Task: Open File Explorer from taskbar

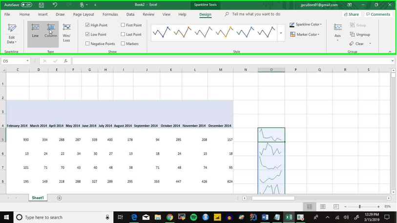Action: (158, 217)
